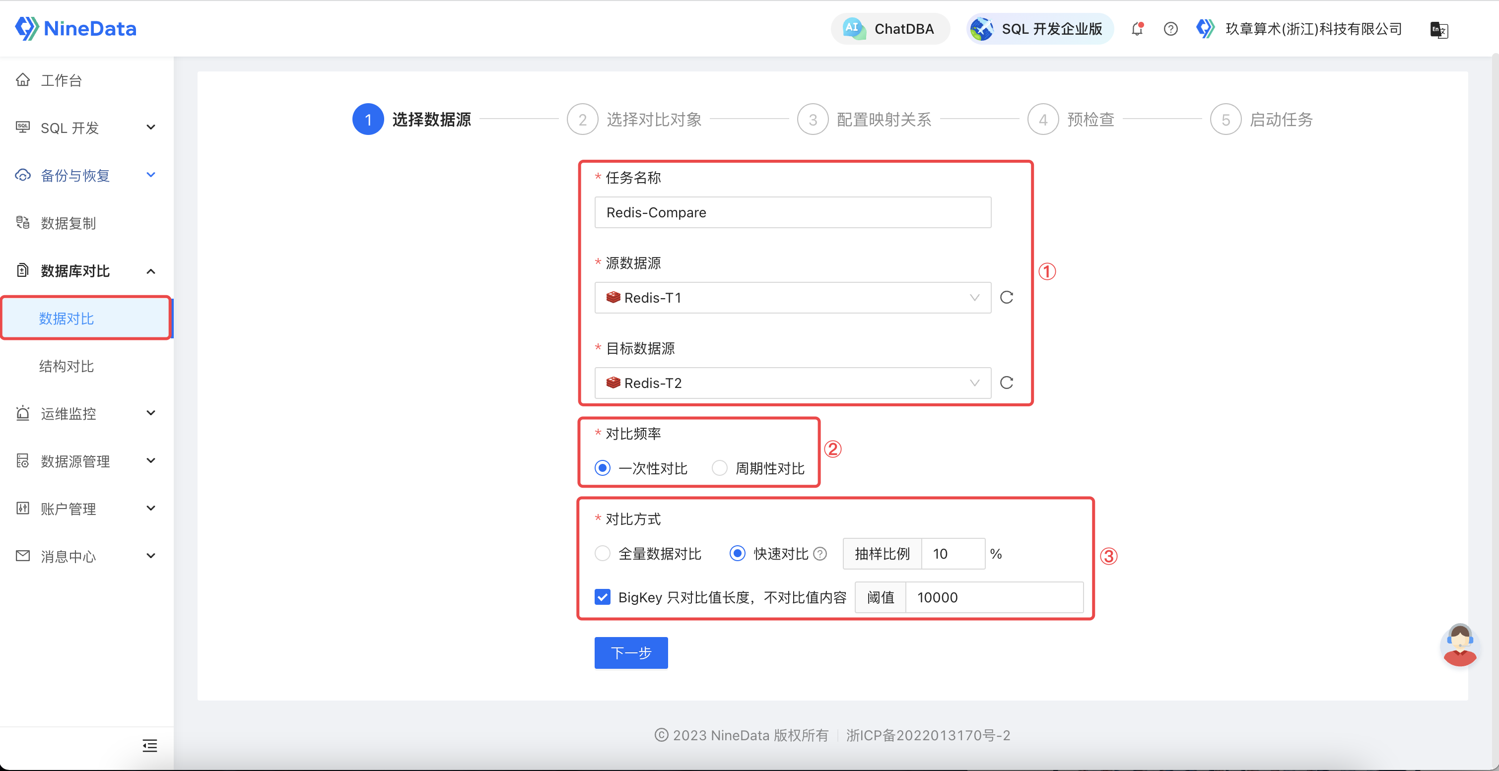Click the 下一步 button

click(631, 653)
